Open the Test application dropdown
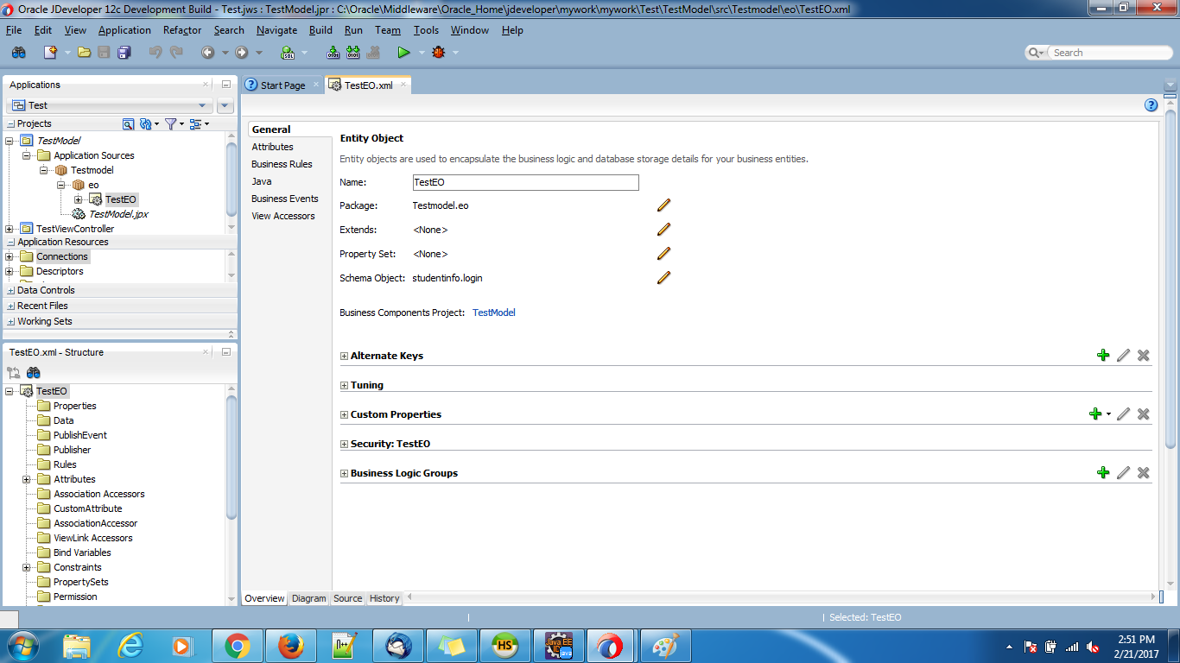The width and height of the screenshot is (1180, 663). point(205,104)
